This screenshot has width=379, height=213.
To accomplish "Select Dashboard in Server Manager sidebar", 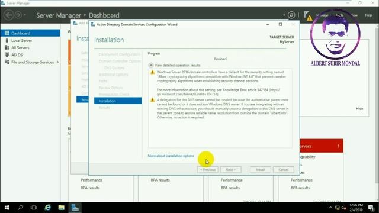I will 30,33.
